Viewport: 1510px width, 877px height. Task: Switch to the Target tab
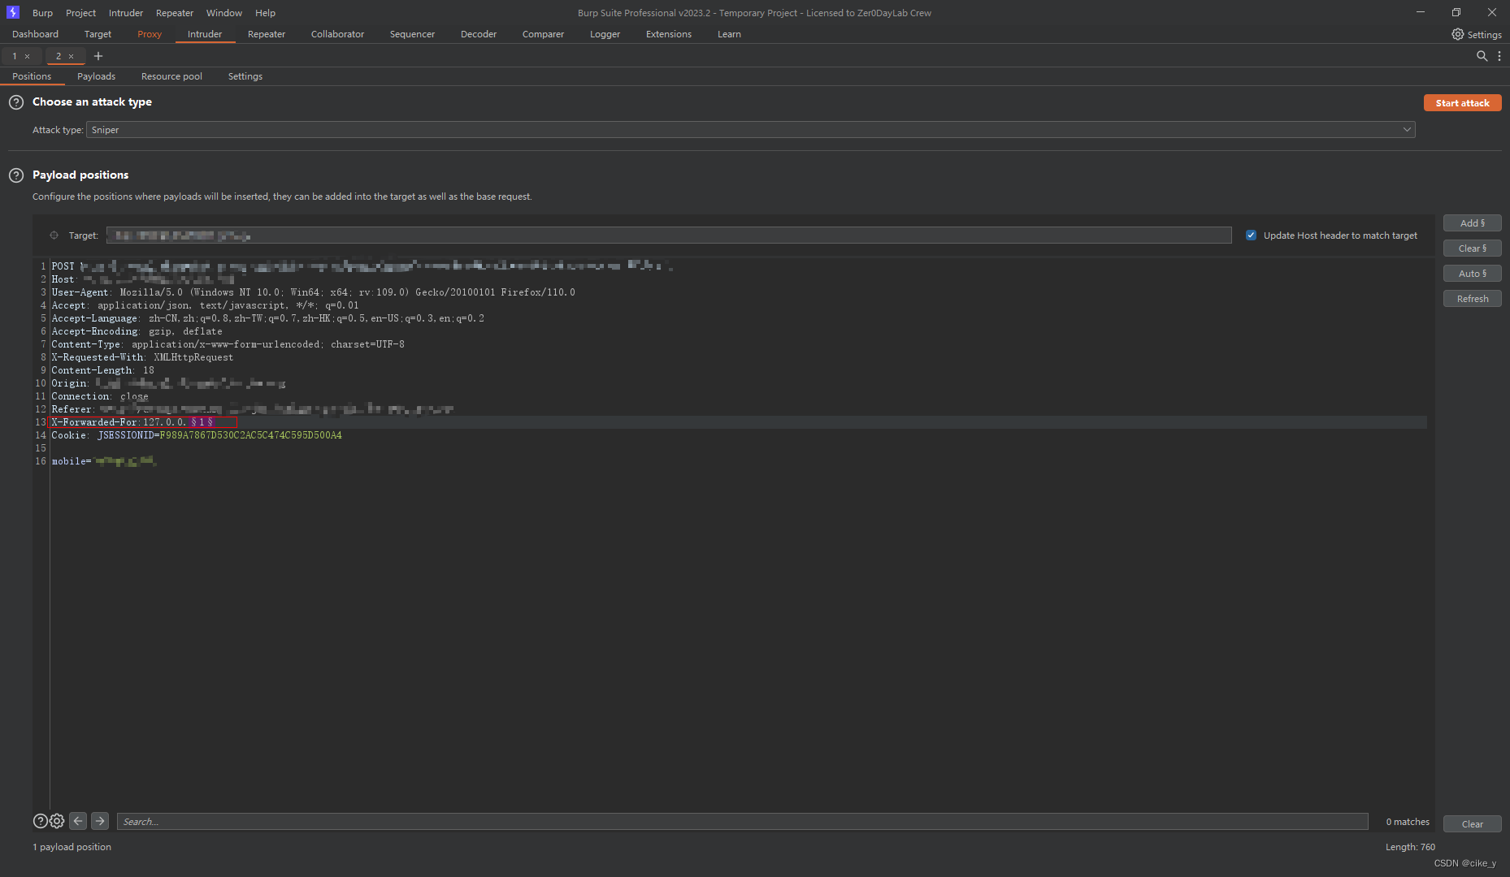[x=98, y=34]
